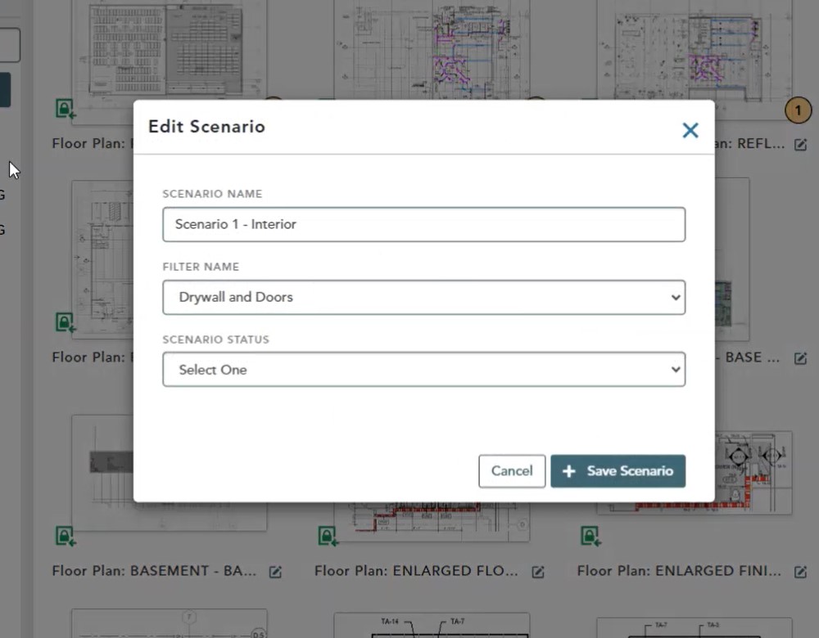Image resolution: width=819 pixels, height=638 pixels.
Task: Close the Edit Scenario dialog
Action: (690, 130)
